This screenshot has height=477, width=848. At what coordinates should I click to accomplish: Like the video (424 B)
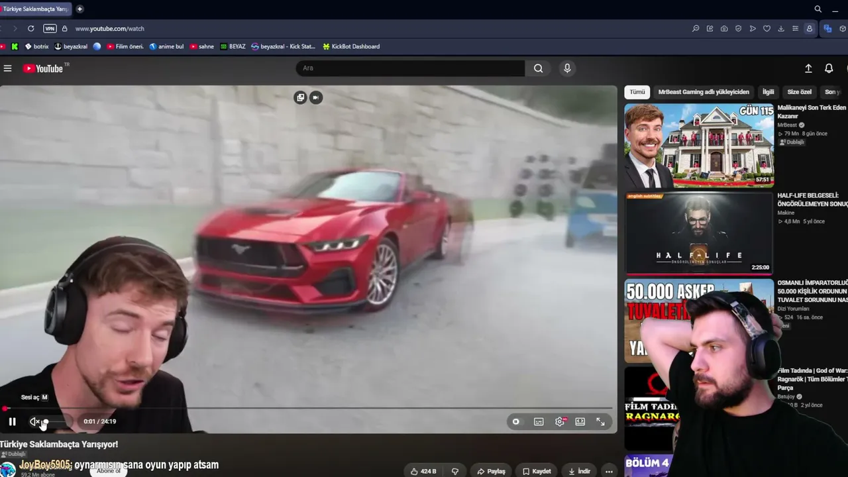point(423,471)
